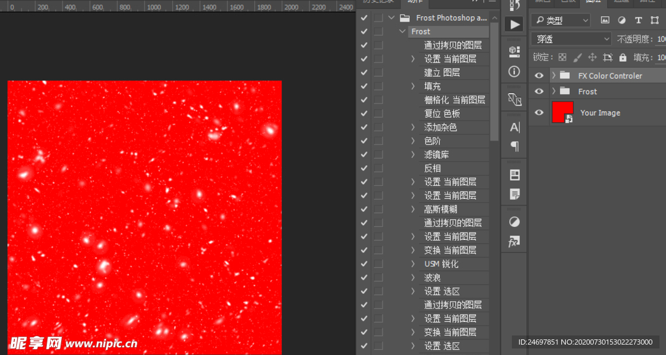
Task: Open the 穿透 blend mode dropdown
Action: tap(571, 39)
